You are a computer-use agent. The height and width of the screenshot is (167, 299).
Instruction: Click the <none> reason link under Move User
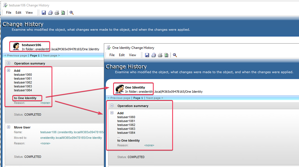pos(45,144)
